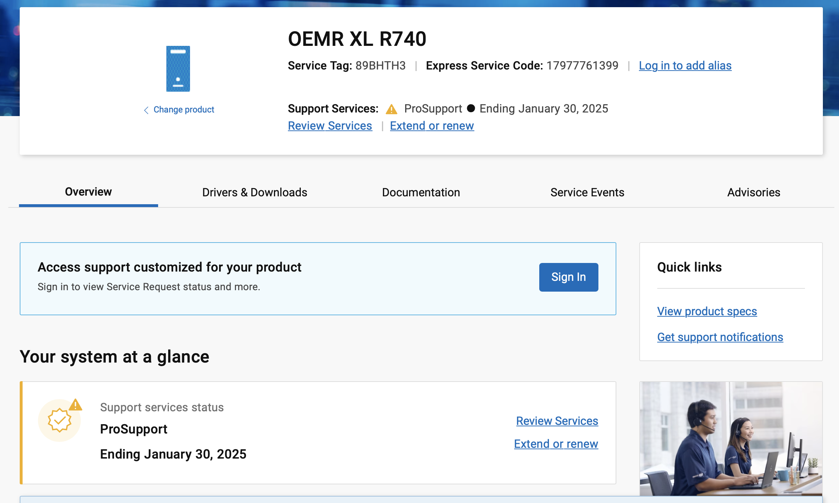Viewport: 839px width, 503px height.
Task: Click Ending January 30, 2025 in status card
Action: [173, 454]
